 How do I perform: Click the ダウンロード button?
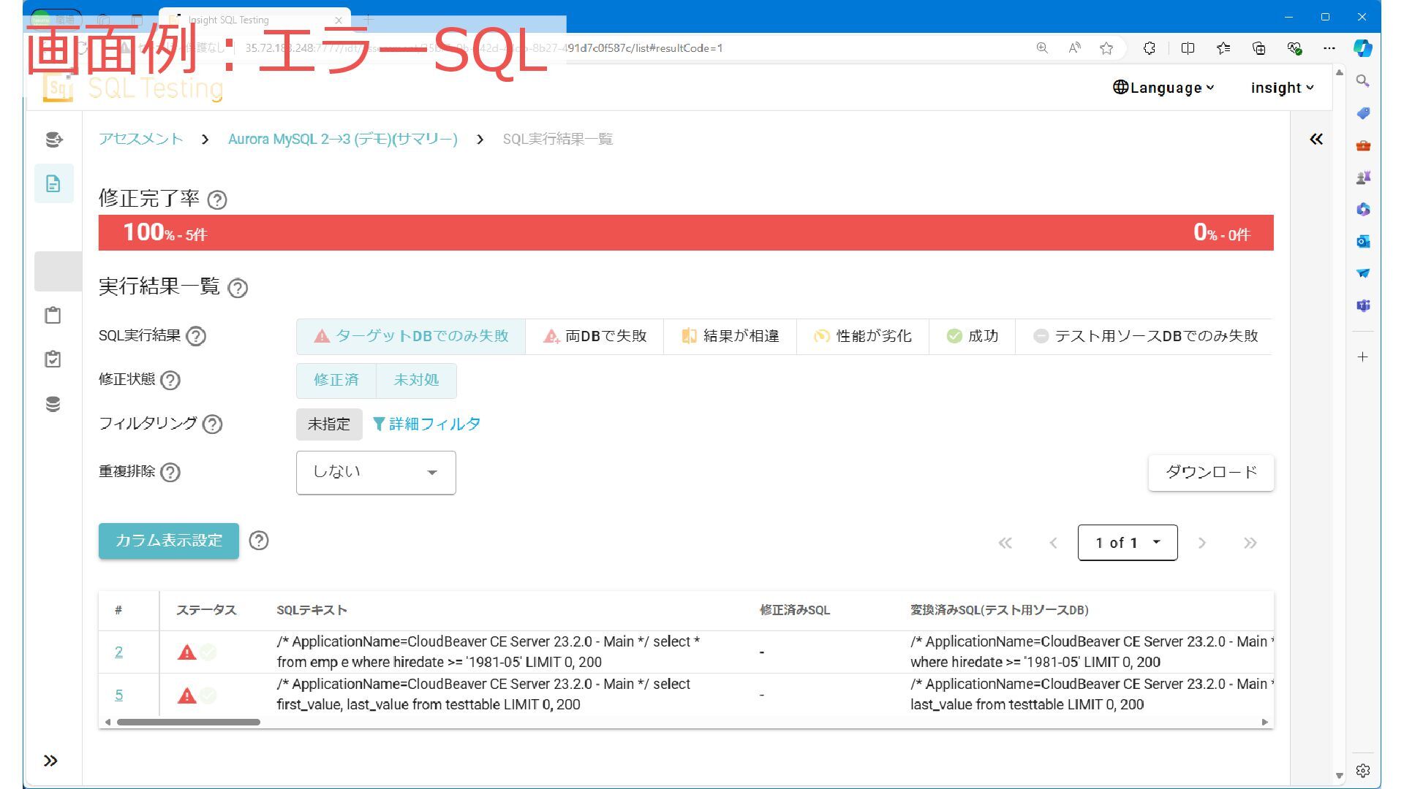(1210, 472)
